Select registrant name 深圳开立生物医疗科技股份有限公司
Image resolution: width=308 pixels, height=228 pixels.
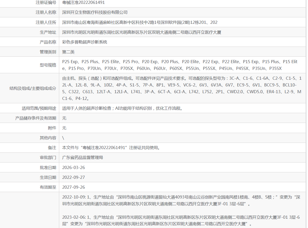pyautogui.click(x=95, y=12)
